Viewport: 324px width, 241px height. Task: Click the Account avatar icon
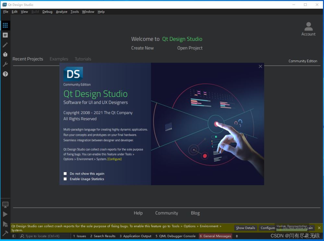pyautogui.click(x=308, y=26)
